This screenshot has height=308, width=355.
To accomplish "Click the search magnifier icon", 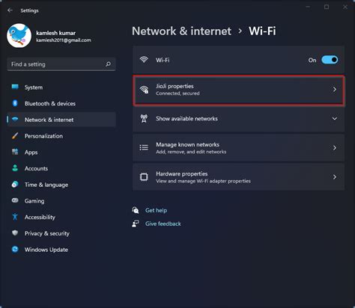I will pyautogui.click(x=108, y=64).
